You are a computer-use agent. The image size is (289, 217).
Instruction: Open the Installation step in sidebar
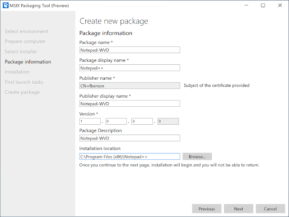(17, 72)
